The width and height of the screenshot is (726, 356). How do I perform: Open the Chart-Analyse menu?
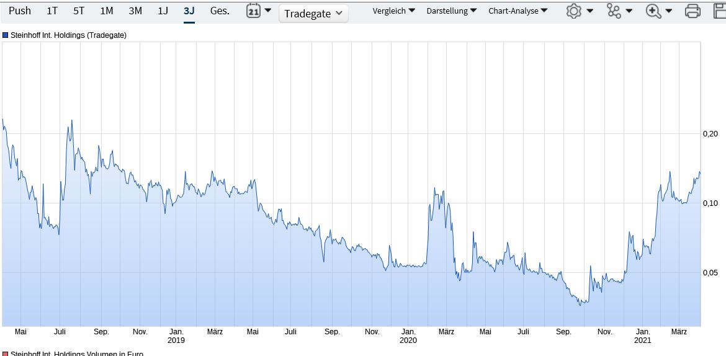pyautogui.click(x=518, y=11)
